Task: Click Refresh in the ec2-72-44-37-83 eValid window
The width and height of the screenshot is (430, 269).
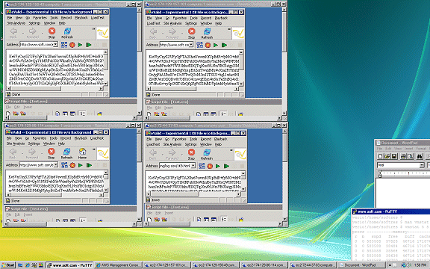Action: point(207,154)
